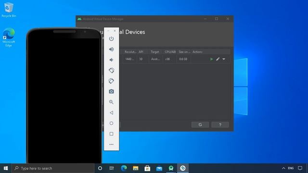Raise volume with the emulator volume up icon

click(111, 49)
